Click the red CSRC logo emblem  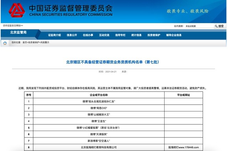coord(17,10)
